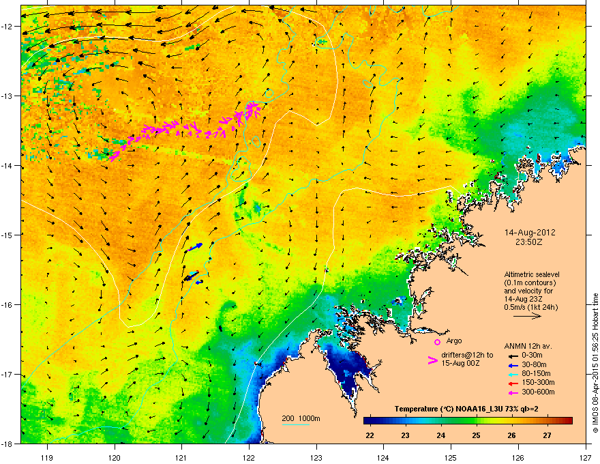Click the longitude axis label 119
This screenshot has height=464, width=600.
(47, 457)
